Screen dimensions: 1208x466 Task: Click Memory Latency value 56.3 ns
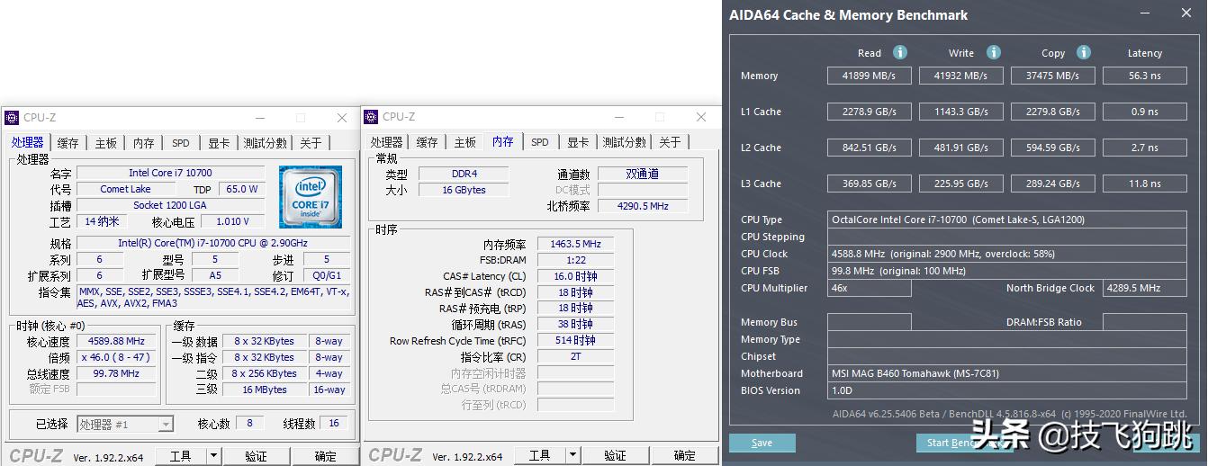coord(1145,76)
